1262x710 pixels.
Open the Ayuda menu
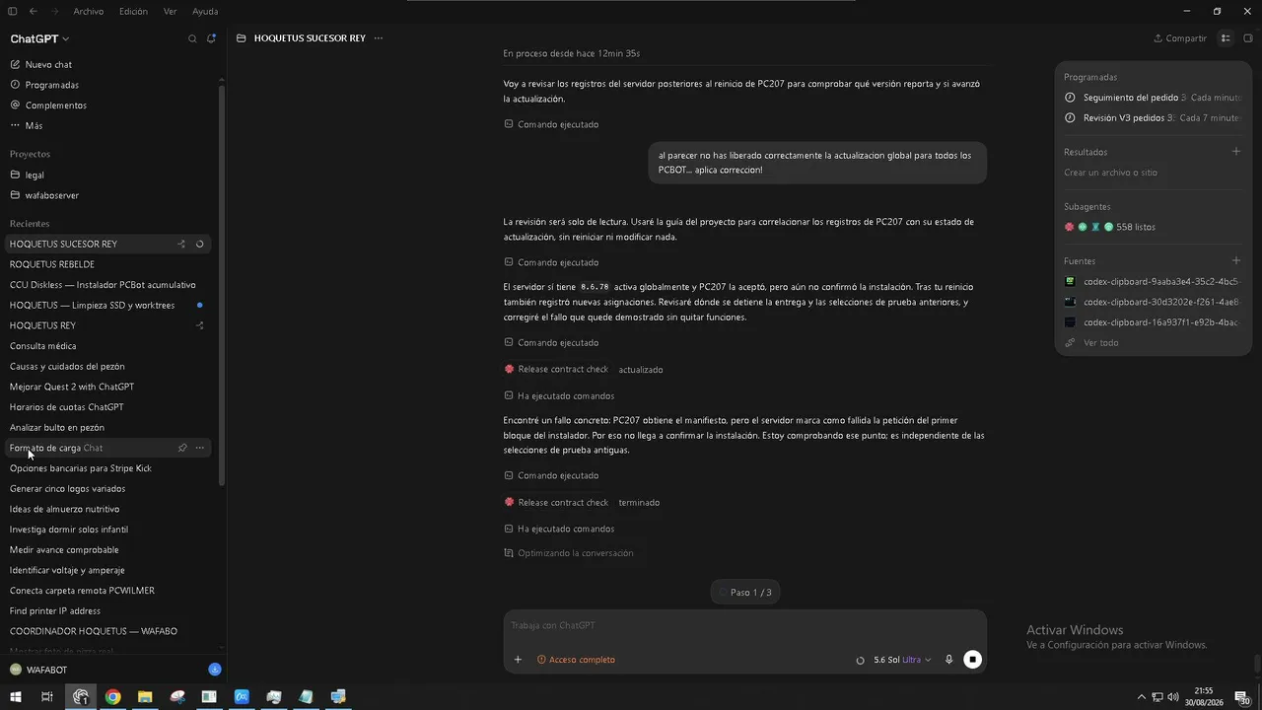(x=205, y=12)
